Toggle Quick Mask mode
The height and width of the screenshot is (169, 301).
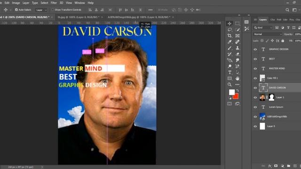(230, 104)
